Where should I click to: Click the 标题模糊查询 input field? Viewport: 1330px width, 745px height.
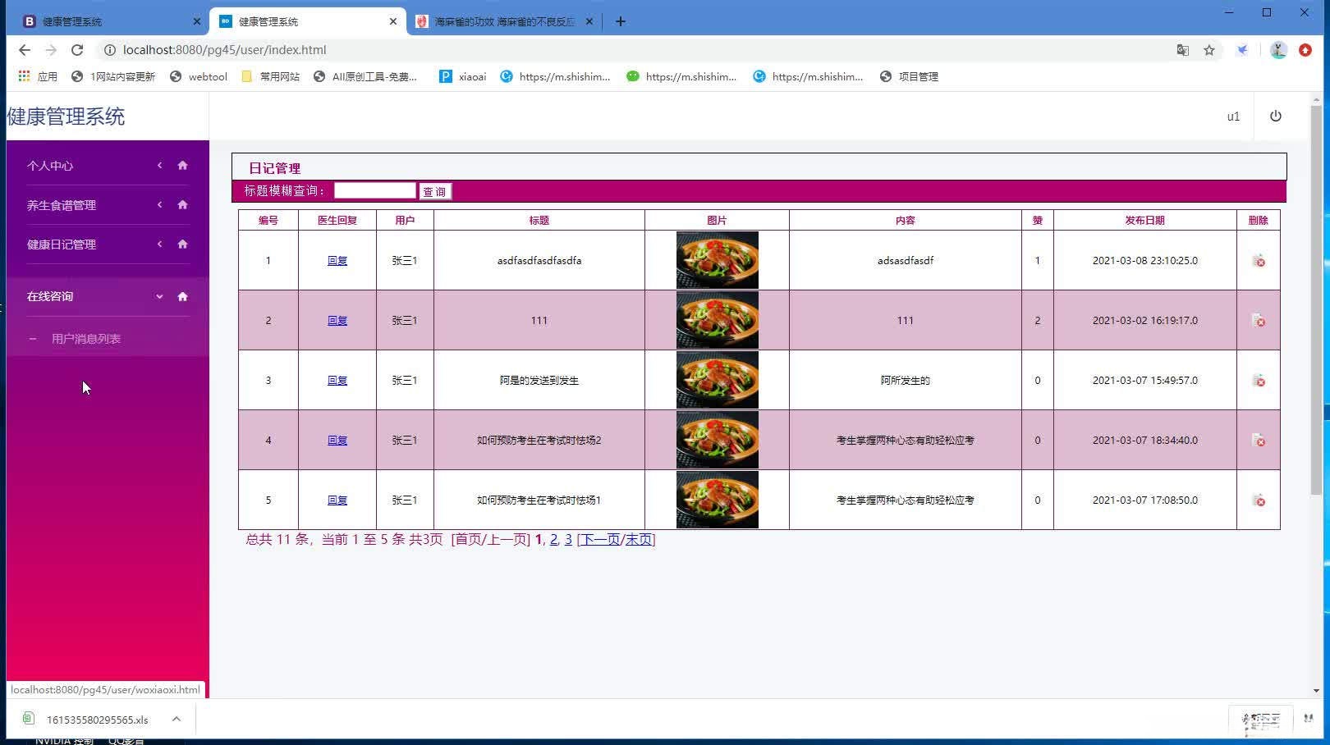374,190
